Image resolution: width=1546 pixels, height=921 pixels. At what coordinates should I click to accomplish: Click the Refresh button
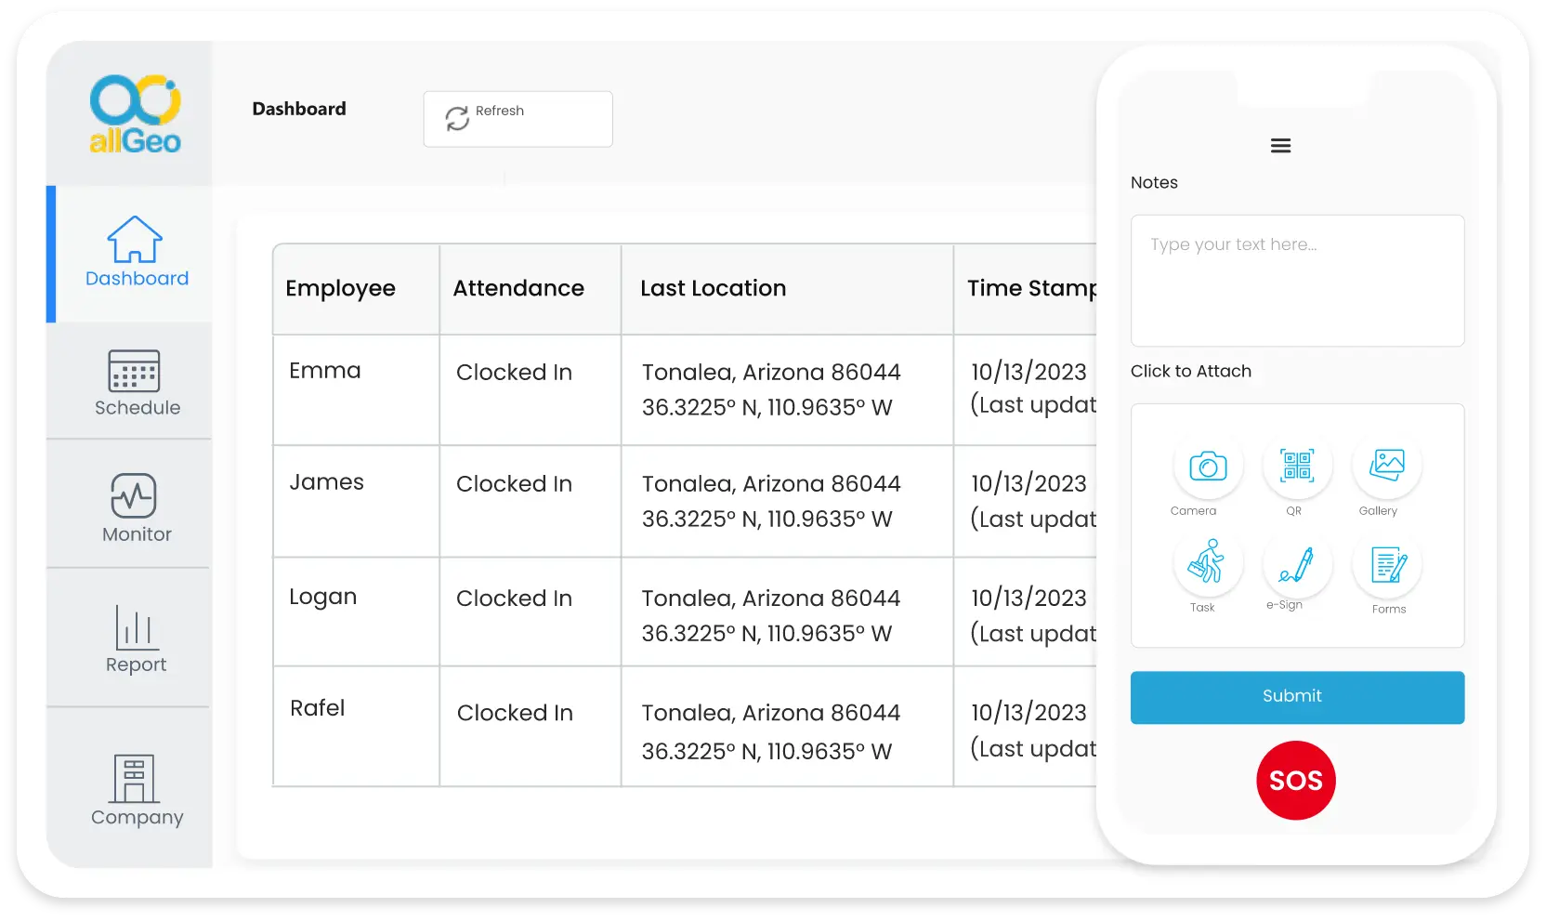click(x=518, y=119)
